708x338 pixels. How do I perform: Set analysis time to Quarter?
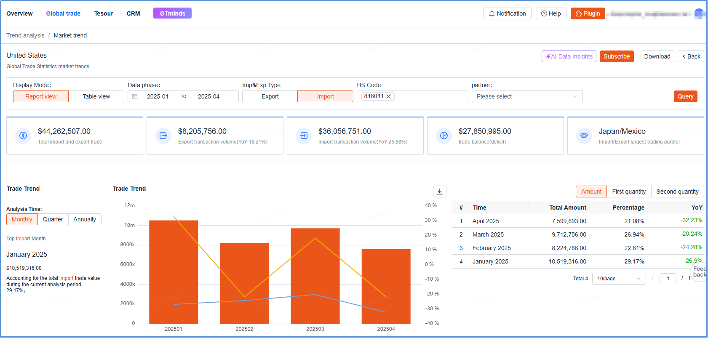point(53,219)
